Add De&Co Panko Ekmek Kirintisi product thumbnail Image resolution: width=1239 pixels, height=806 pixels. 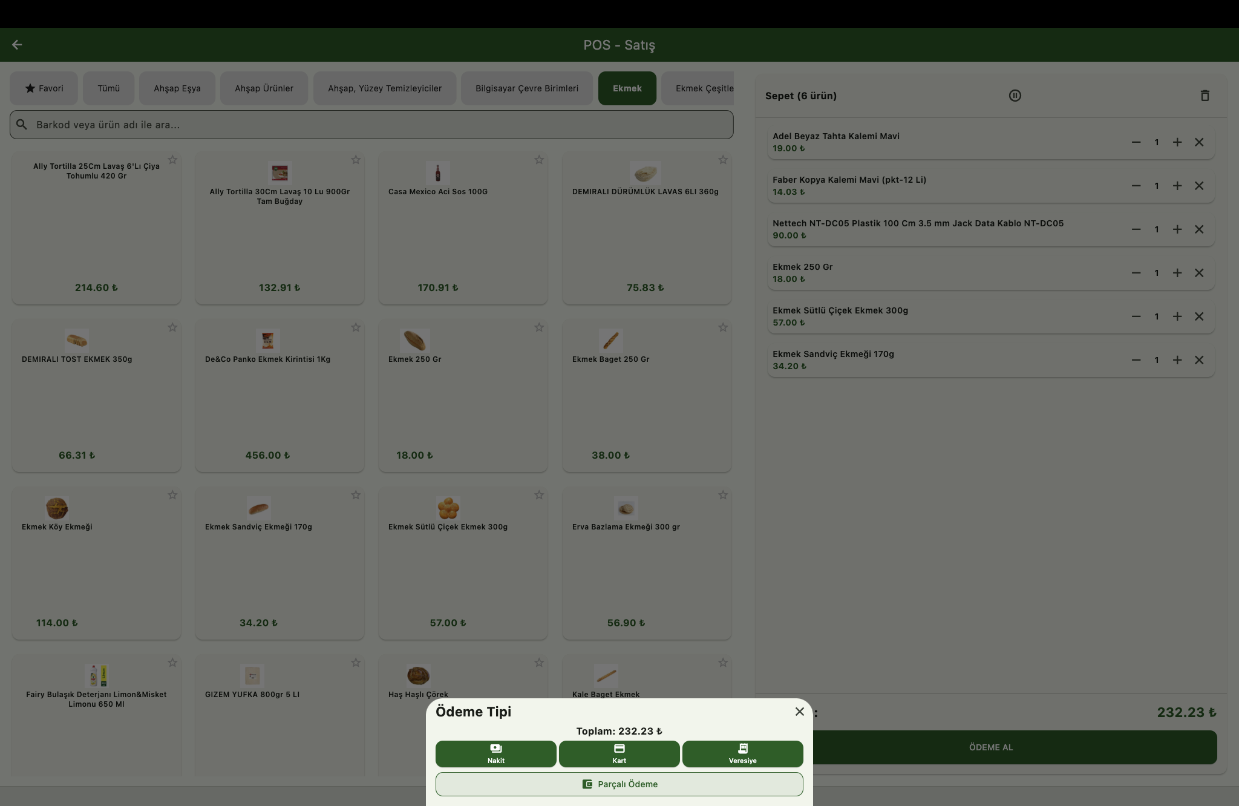(267, 341)
